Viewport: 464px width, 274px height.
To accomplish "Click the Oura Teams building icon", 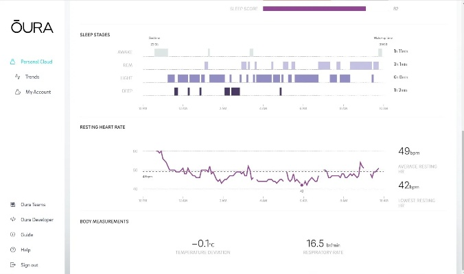I will (x=13, y=205).
